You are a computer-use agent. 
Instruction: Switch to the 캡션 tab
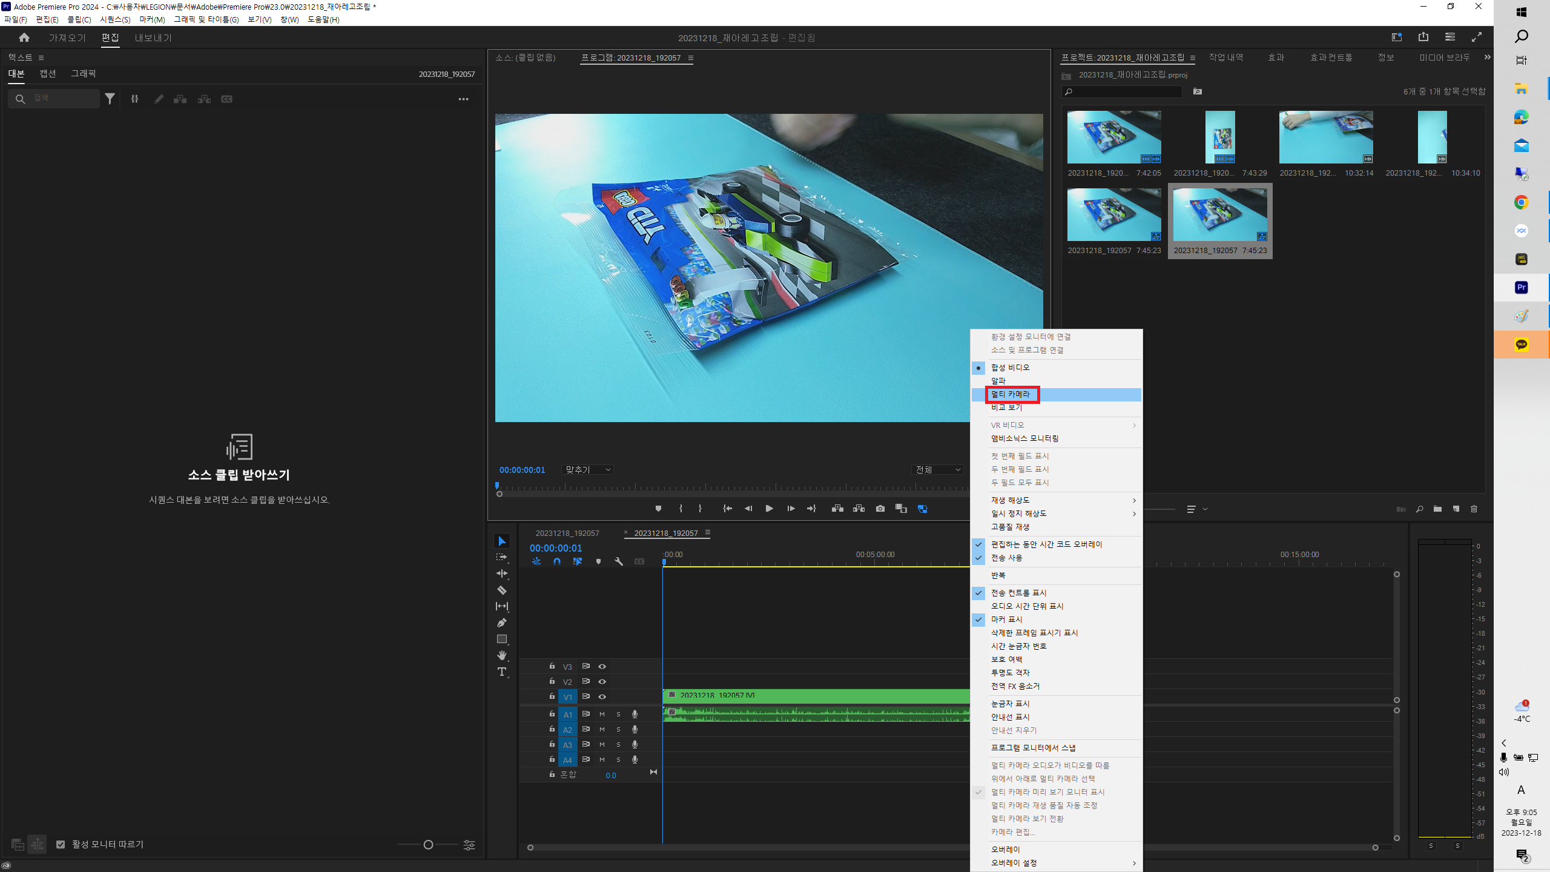pyautogui.click(x=48, y=73)
